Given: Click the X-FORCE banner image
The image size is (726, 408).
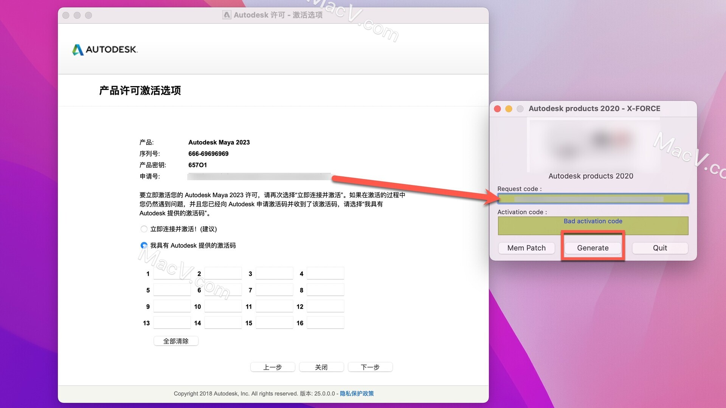Looking at the screenshot, I should coord(594,145).
